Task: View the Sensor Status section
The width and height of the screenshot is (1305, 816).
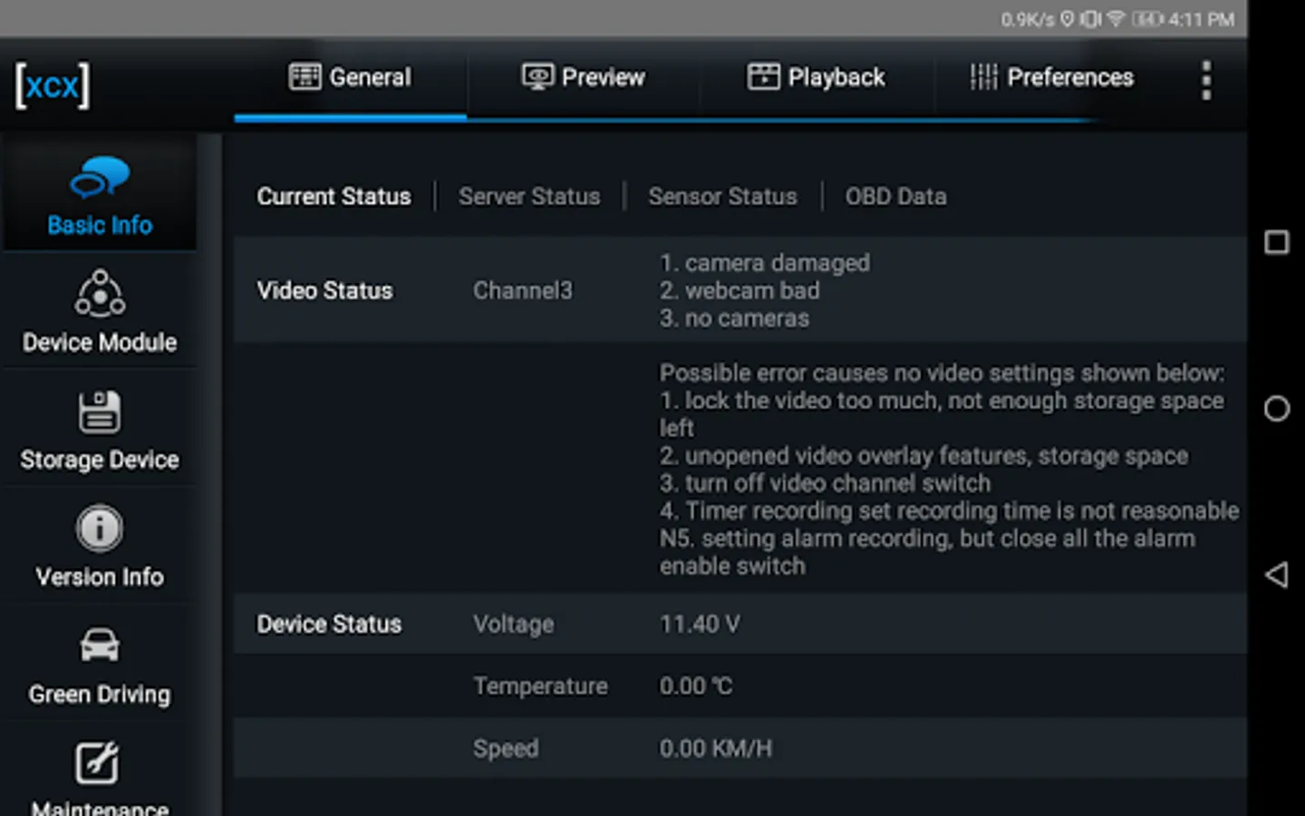Action: coord(722,197)
